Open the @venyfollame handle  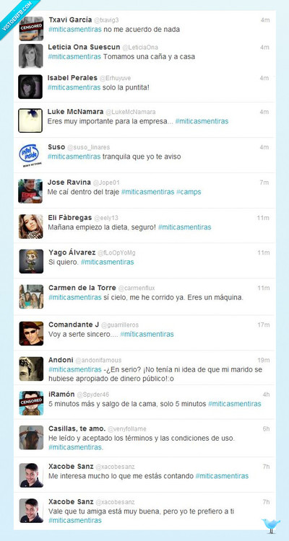pyautogui.click(x=127, y=429)
